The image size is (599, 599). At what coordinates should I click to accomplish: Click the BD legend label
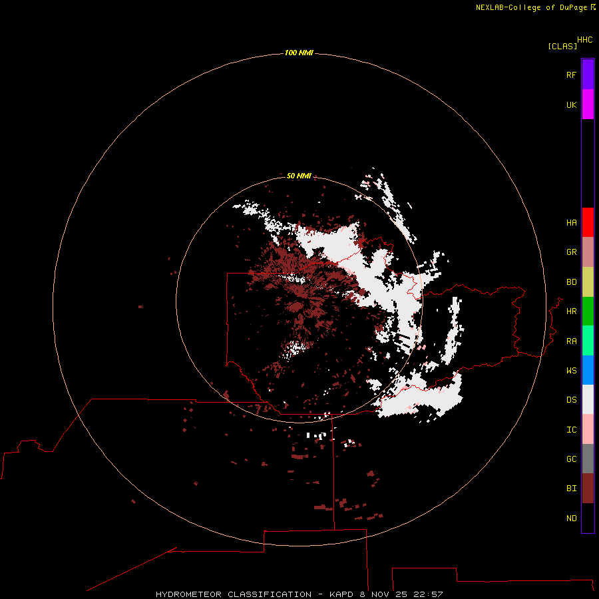click(572, 282)
